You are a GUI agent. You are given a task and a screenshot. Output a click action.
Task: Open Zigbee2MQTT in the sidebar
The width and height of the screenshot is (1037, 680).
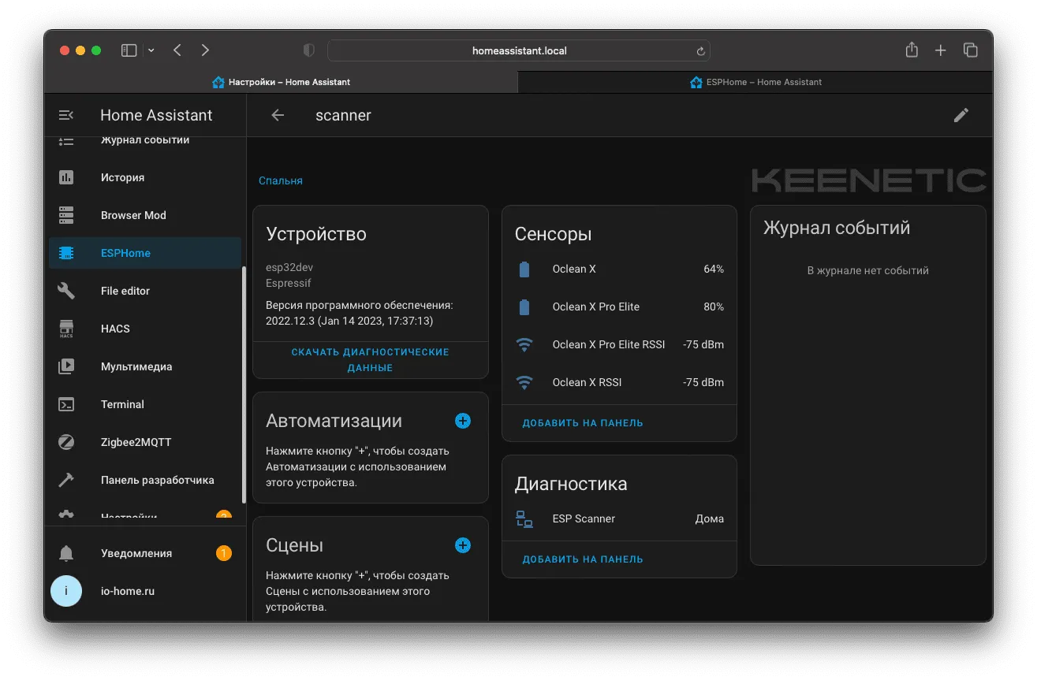click(145, 442)
